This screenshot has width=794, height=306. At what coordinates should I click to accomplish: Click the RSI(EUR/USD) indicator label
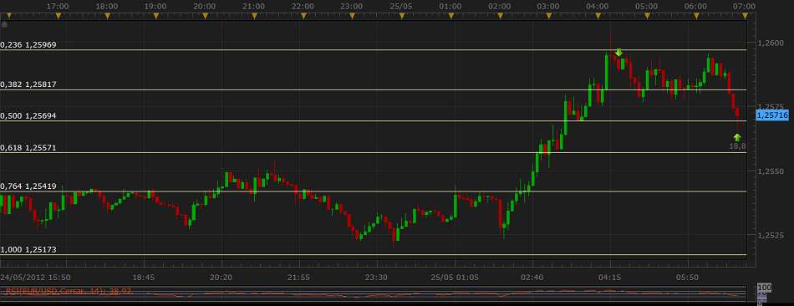click(x=68, y=291)
